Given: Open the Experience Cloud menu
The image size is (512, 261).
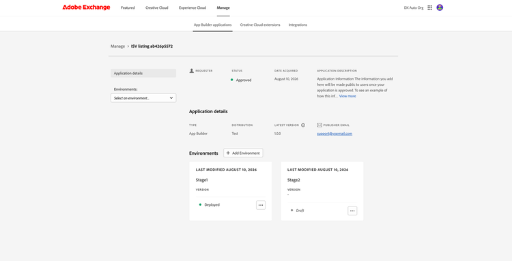Looking at the screenshot, I should (193, 7).
